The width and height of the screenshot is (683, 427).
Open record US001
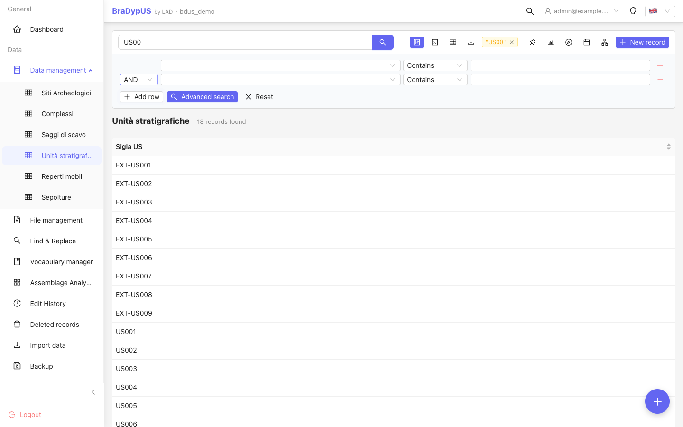coord(394,332)
